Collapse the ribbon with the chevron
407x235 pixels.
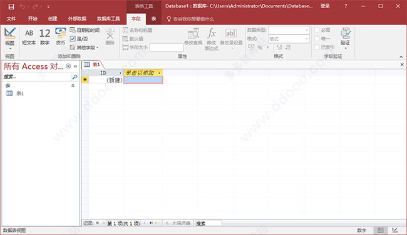401,56
